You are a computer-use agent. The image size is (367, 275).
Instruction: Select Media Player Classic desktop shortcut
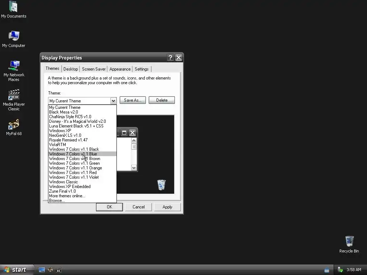14,100
